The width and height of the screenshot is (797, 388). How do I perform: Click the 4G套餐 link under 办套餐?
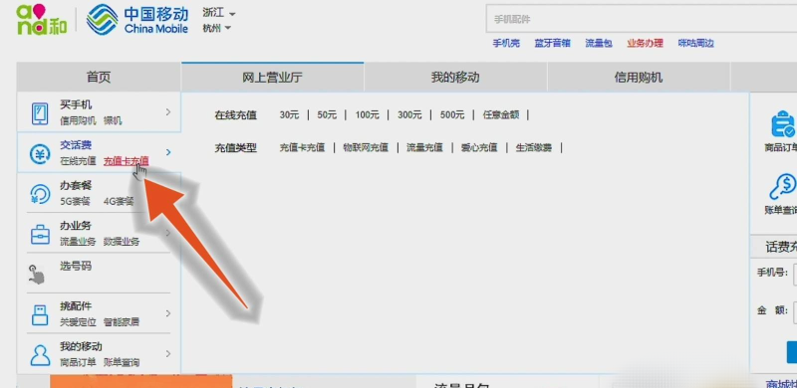[x=119, y=201]
